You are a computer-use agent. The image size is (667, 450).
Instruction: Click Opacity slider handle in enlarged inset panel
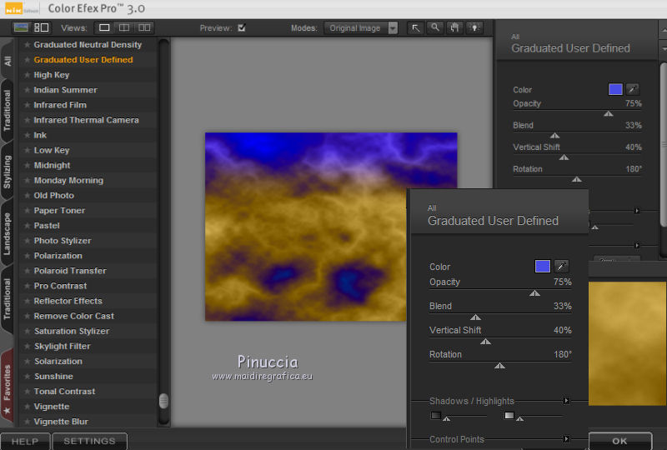[534, 293]
